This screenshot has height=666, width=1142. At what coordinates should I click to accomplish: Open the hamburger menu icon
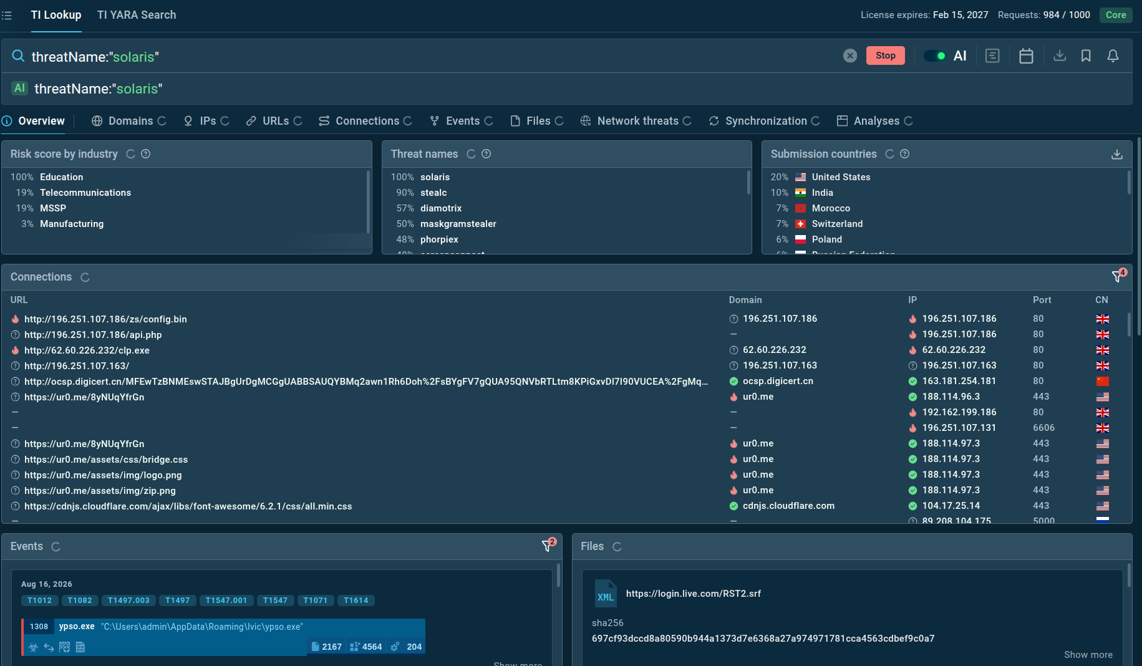point(7,15)
